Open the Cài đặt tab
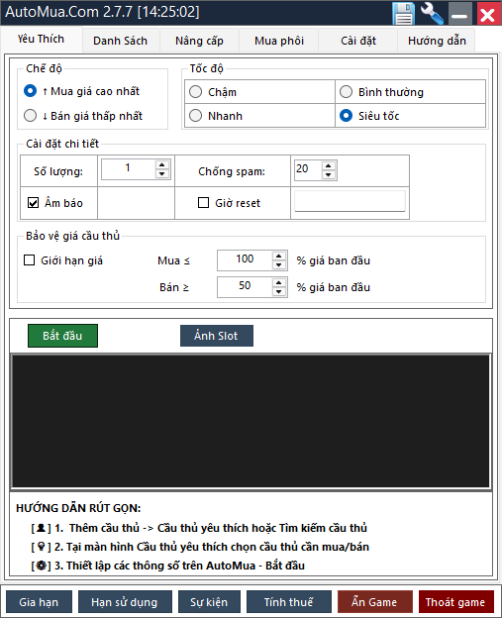This screenshot has height=618, width=502. 358,41
